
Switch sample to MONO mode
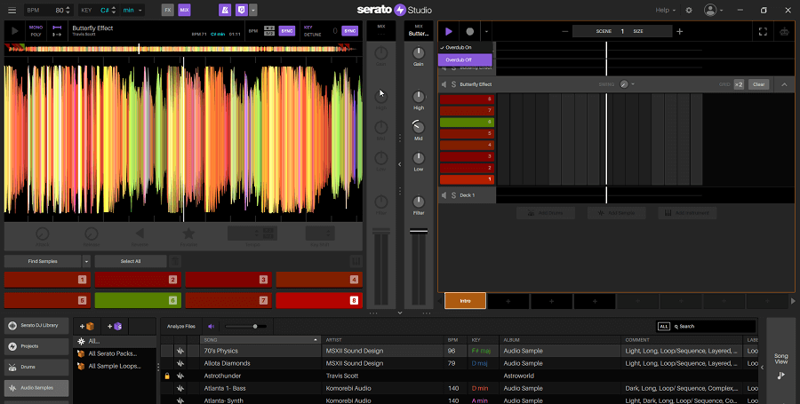tap(36, 28)
